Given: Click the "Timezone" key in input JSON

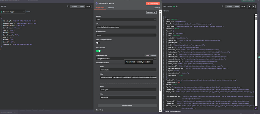Looking at the screenshot, I should [7, 44].
